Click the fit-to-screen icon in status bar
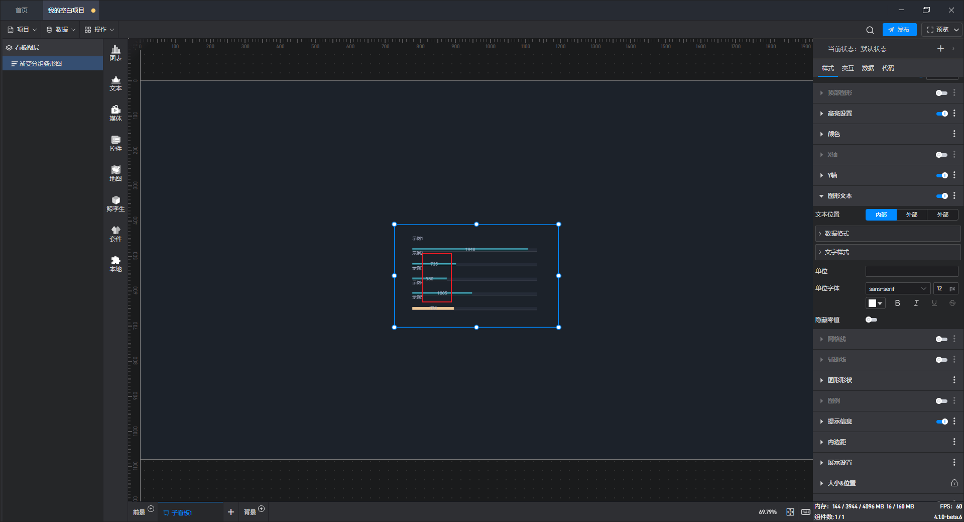 [790, 512]
